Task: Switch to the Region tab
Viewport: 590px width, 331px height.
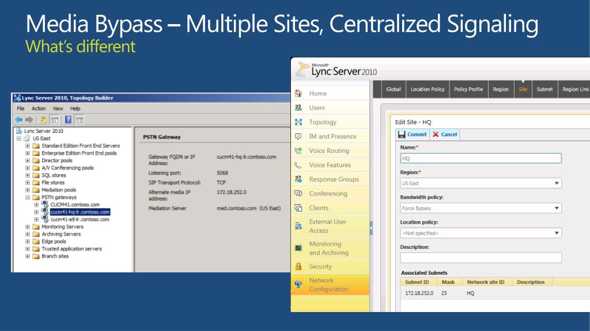Action: tap(501, 89)
